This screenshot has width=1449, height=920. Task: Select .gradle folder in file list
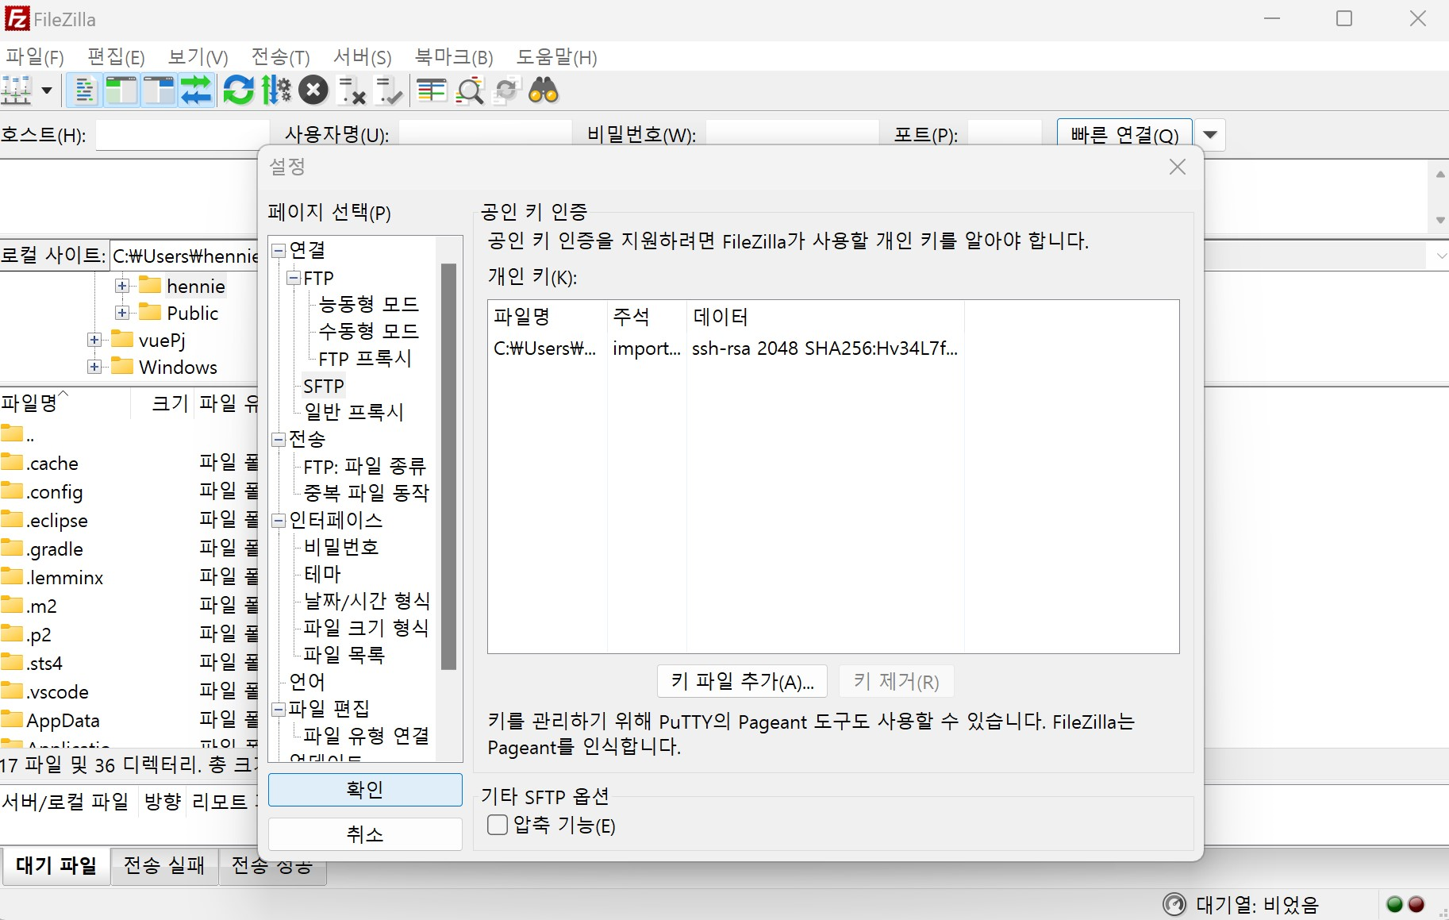pos(55,549)
